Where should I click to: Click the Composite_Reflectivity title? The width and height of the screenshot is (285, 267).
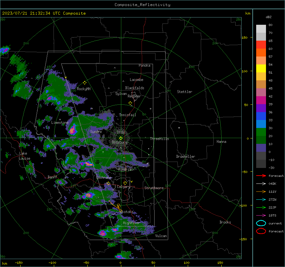[142, 5]
